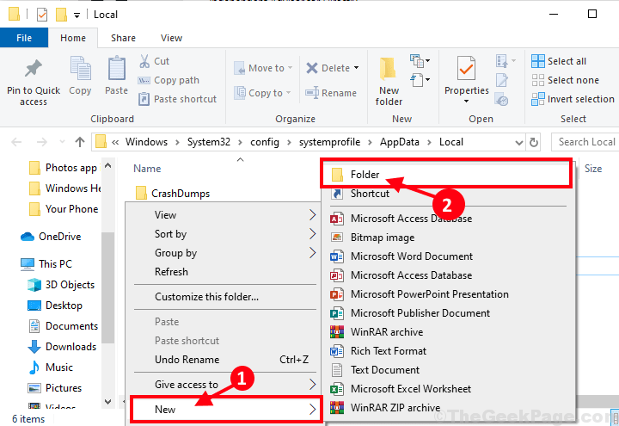Open Pictures in the navigation pane
Image resolution: width=619 pixels, height=426 pixels.
[x=54, y=388]
